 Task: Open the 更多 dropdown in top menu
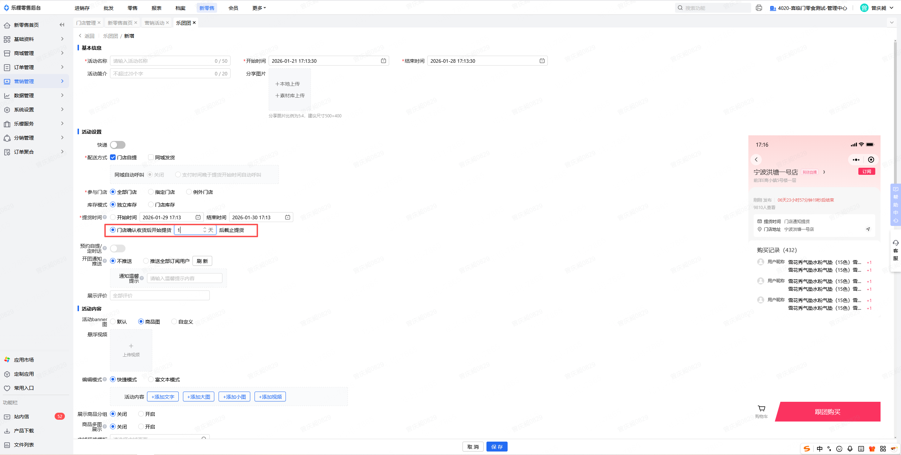(259, 8)
